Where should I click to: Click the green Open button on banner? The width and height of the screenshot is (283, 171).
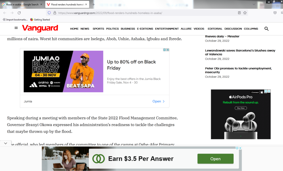coord(215,159)
